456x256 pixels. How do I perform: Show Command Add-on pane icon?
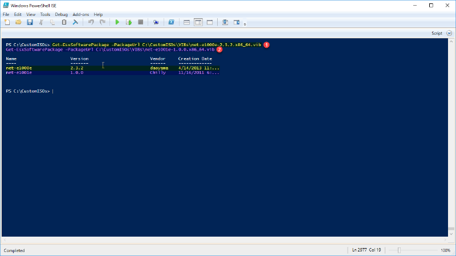point(237,22)
